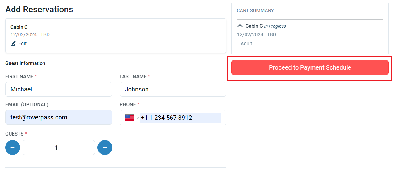The image size is (393, 170).
Task: Click Proceed to Payment Schedule
Action: 310,67
